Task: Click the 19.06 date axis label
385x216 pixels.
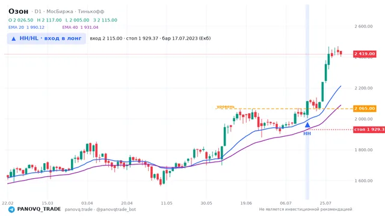Action: [246, 203]
